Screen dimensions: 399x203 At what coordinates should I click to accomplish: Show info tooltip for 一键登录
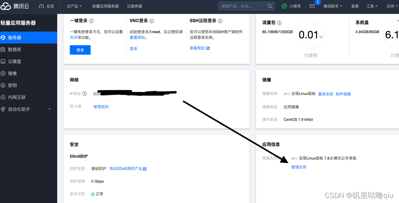pos(91,21)
